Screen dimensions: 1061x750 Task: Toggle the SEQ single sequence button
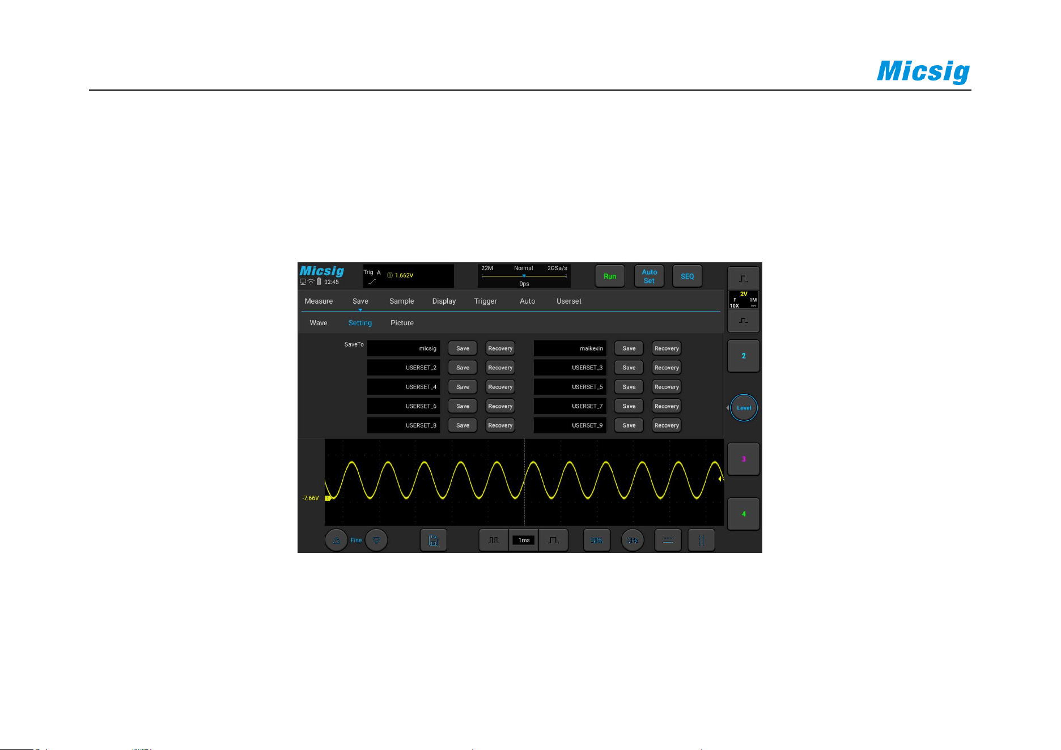tap(687, 276)
